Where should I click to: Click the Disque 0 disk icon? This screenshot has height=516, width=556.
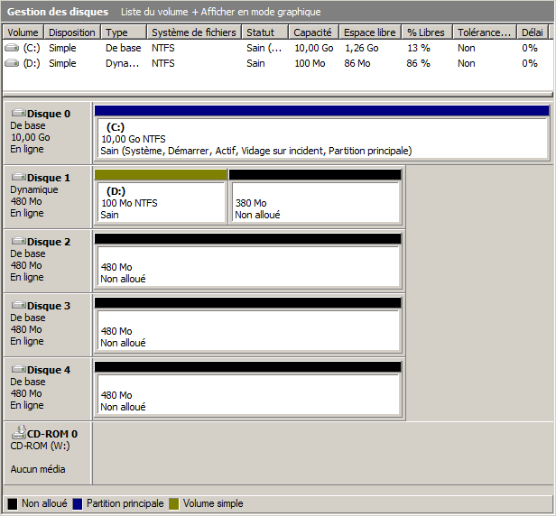click(x=18, y=114)
